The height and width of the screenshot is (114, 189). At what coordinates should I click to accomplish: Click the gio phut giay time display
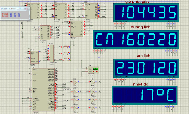click(146, 13)
